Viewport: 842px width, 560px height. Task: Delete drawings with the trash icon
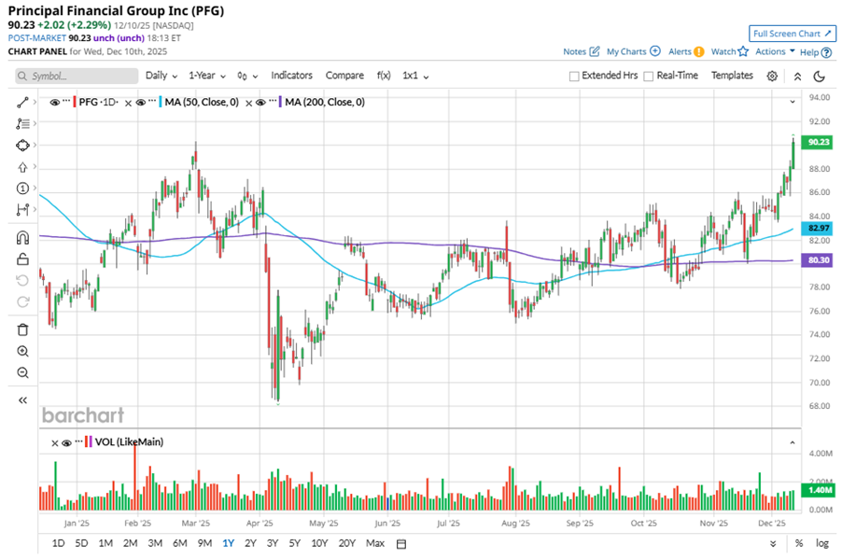click(x=23, y=329)
